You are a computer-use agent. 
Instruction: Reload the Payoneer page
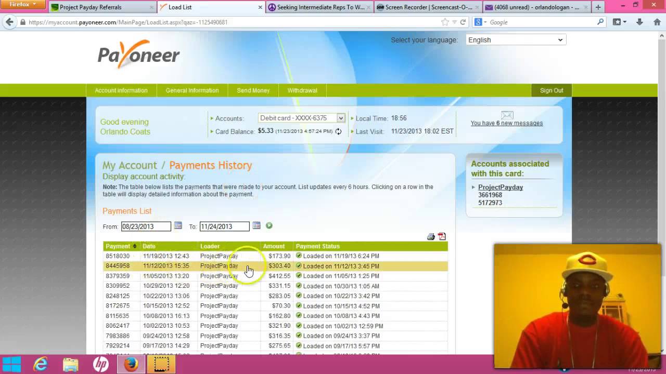(x=463, y=22)
